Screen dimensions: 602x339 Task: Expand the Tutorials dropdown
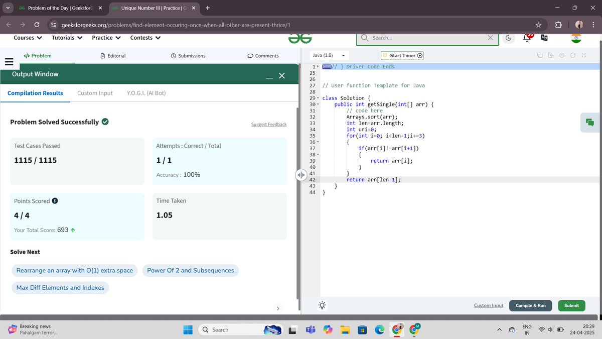(67, 38)
